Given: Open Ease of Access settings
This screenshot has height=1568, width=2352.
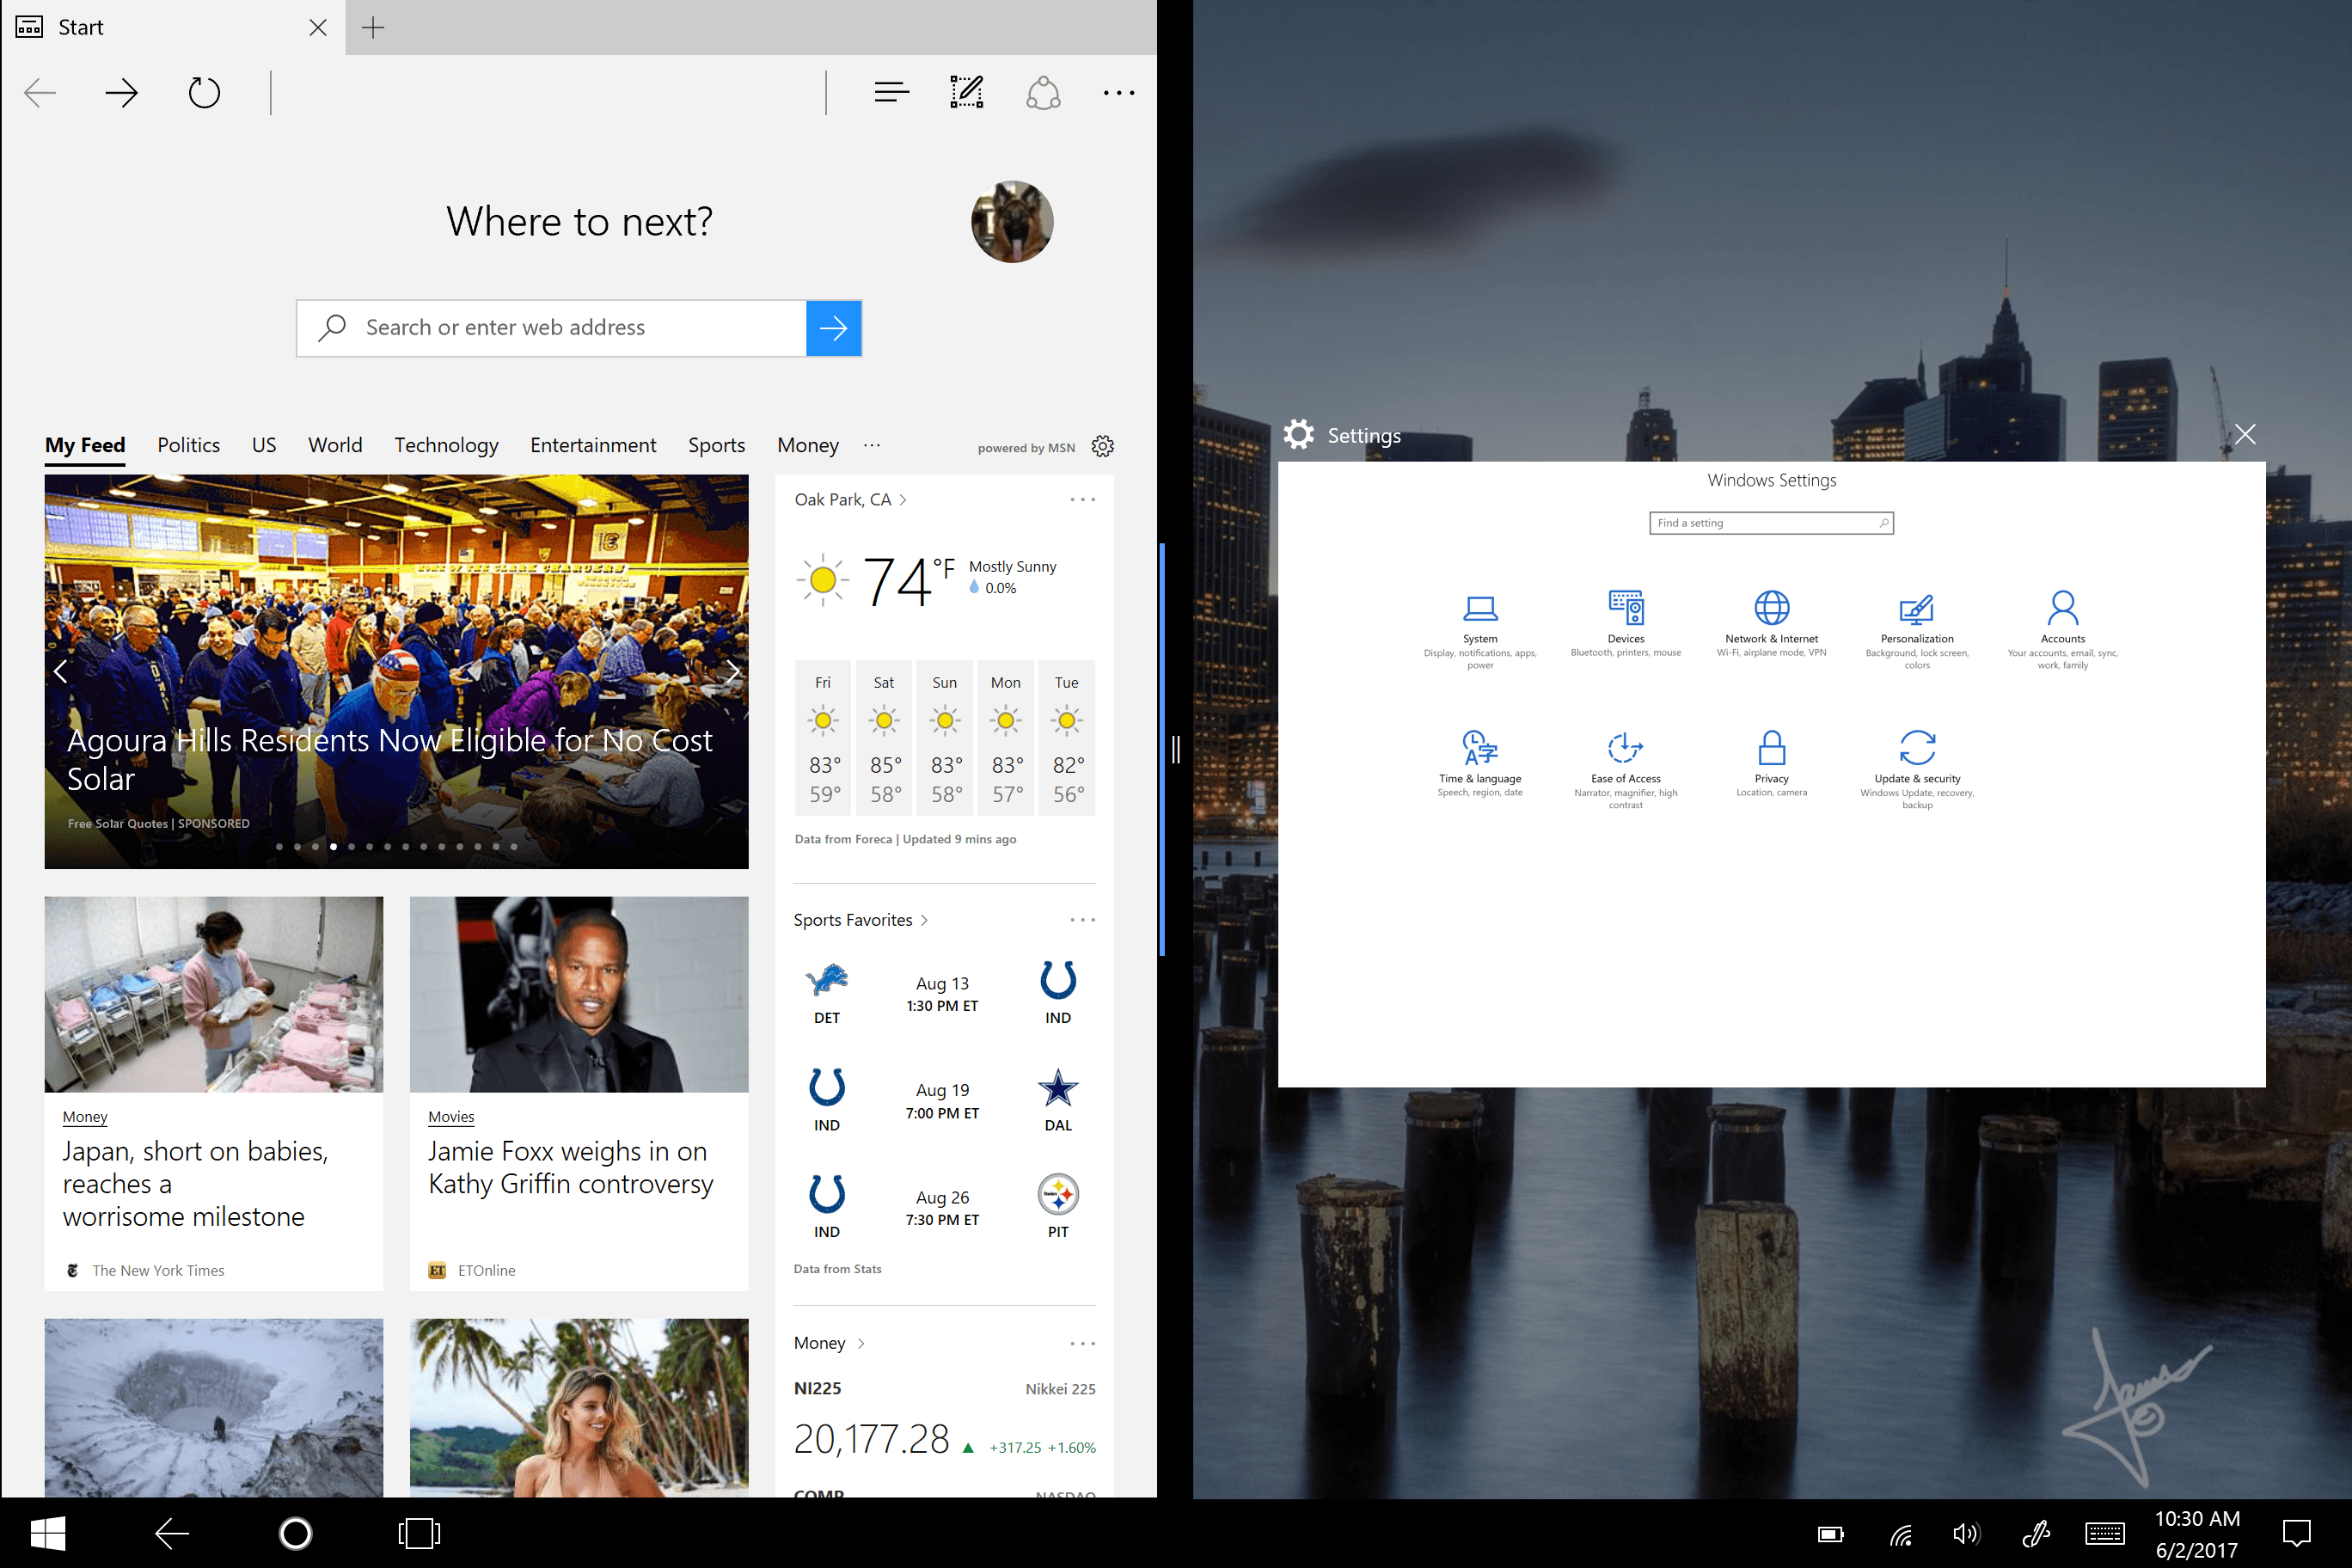Looking at the screenshot, I should (x=1626, y=769).
